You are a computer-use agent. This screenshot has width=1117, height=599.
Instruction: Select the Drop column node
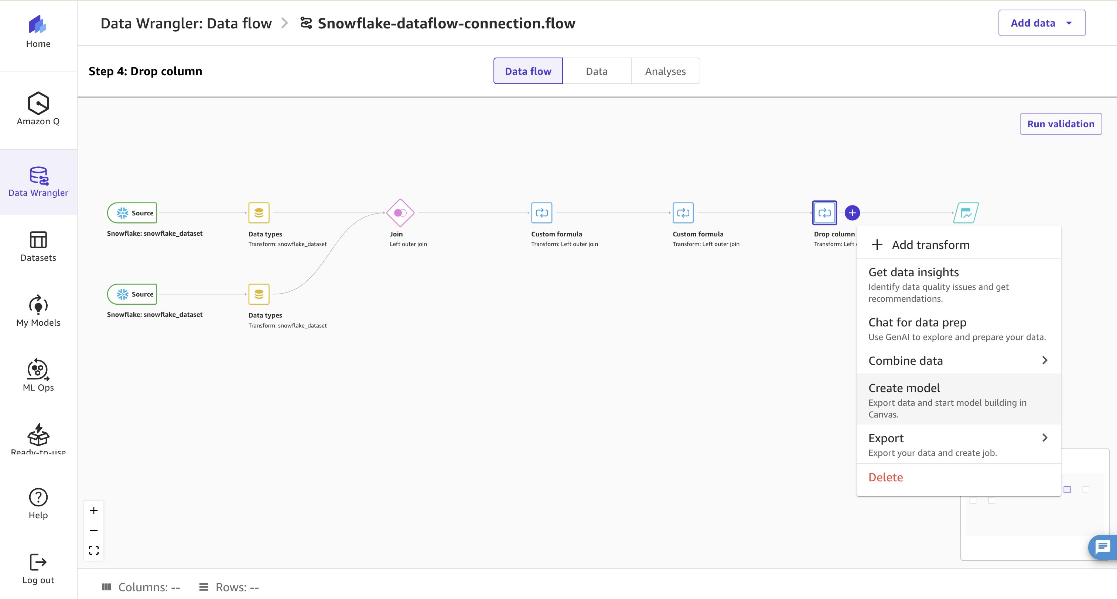coord(824,213)
